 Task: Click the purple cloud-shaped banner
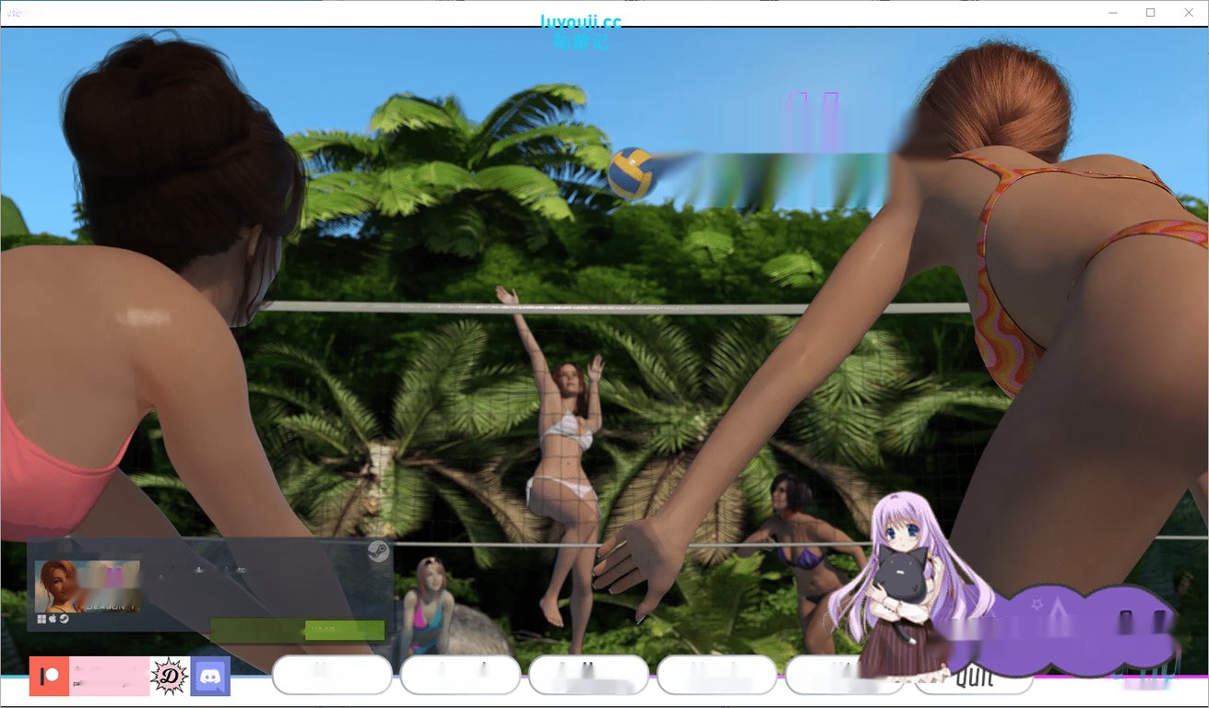click(x=1061, y=625)
